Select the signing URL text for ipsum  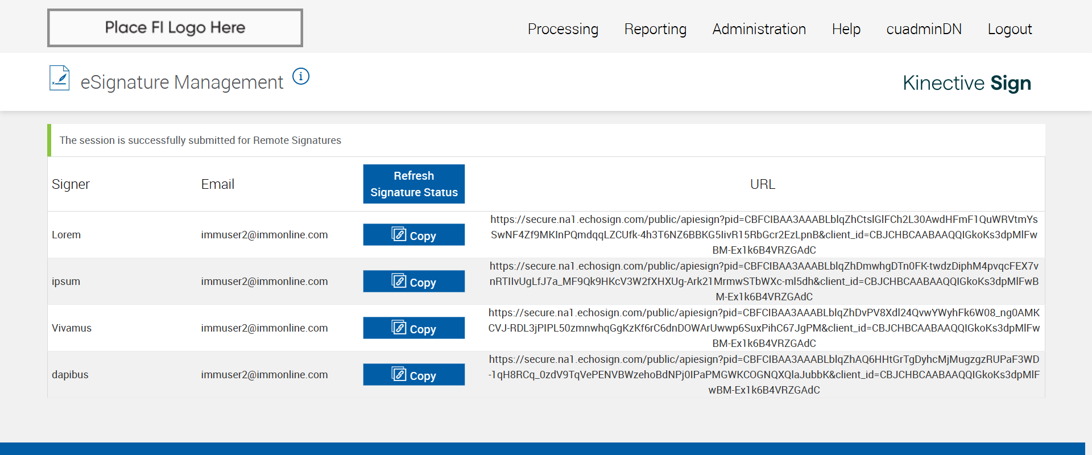point(764,282)
